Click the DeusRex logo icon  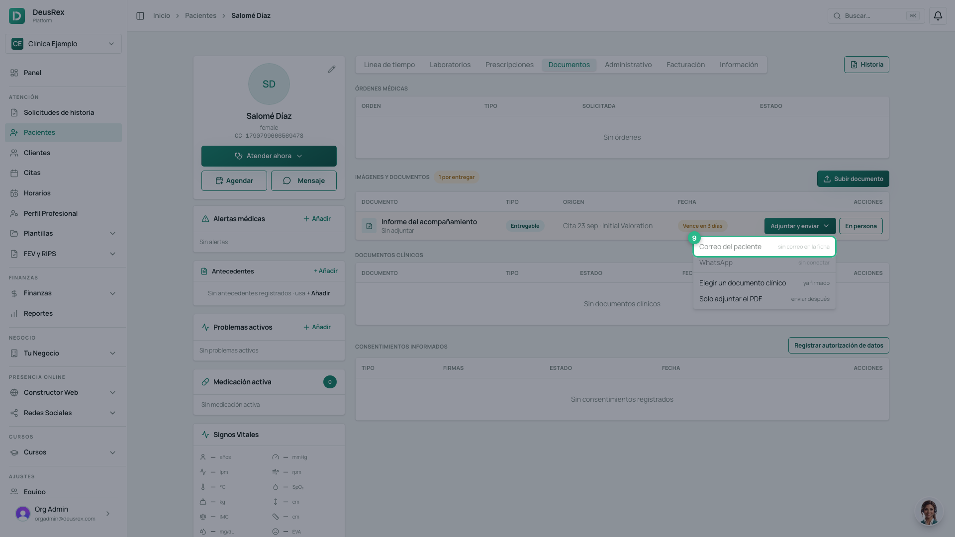pos(17,16)
